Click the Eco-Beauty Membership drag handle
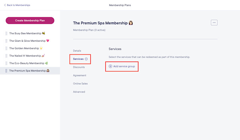 [x=6, y=63]
